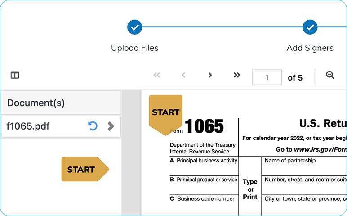This screenshot has width=347, height=216.
Task: Click the Department of the Treasury text
Action: (202, 145)
